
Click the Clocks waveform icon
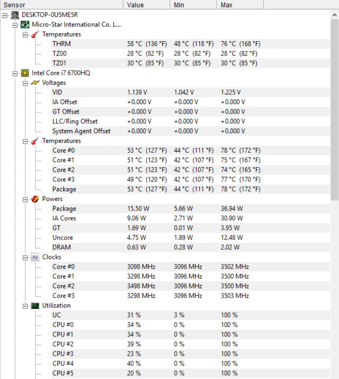click(35, 257)
